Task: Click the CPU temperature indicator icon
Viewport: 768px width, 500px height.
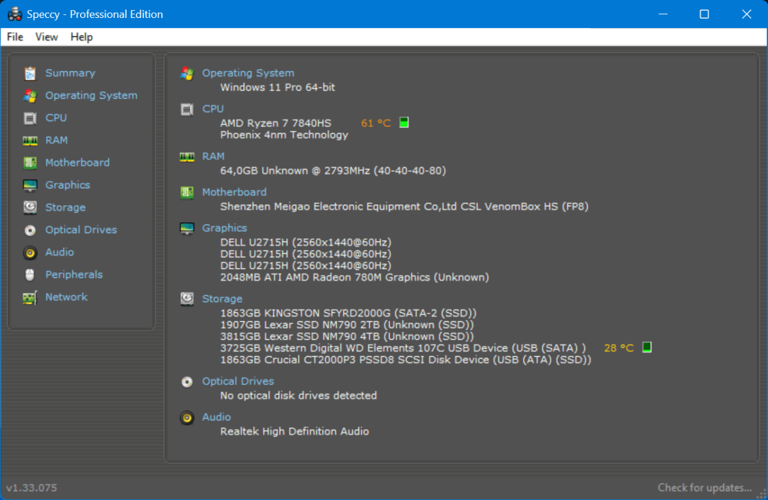Action: tap(404, 122)
